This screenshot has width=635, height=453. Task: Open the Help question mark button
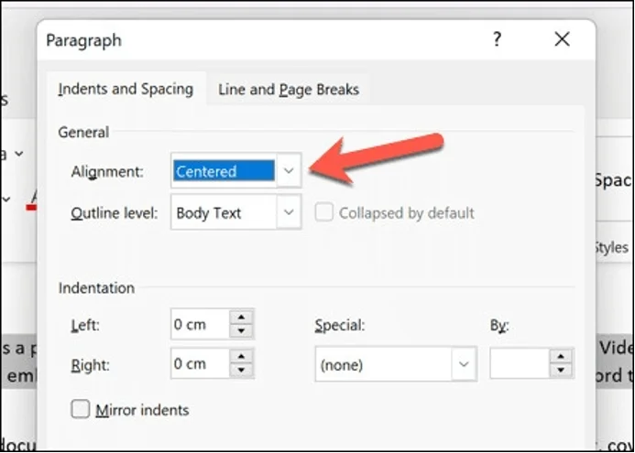click(498, 39)
